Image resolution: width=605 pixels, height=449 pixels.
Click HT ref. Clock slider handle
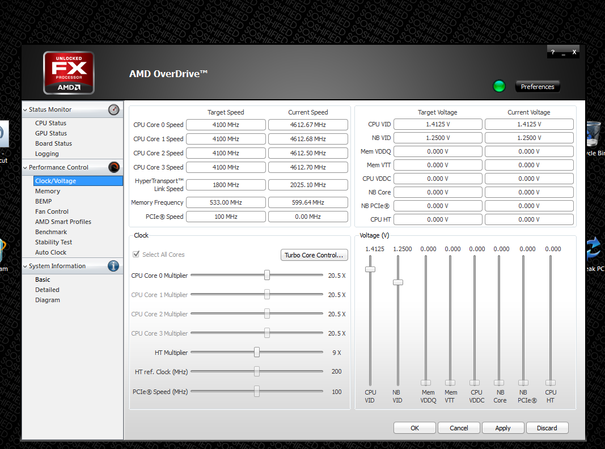(x=257, y=371)
